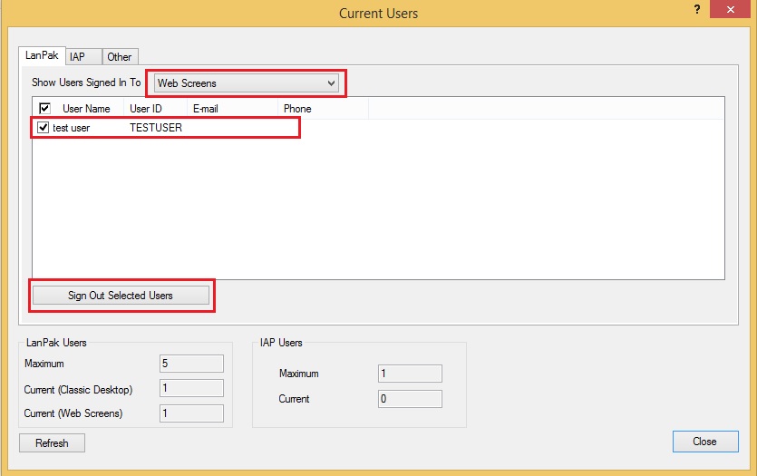
Task: Click the Current (Classic Desktop) field
Action: coord(191,388)
